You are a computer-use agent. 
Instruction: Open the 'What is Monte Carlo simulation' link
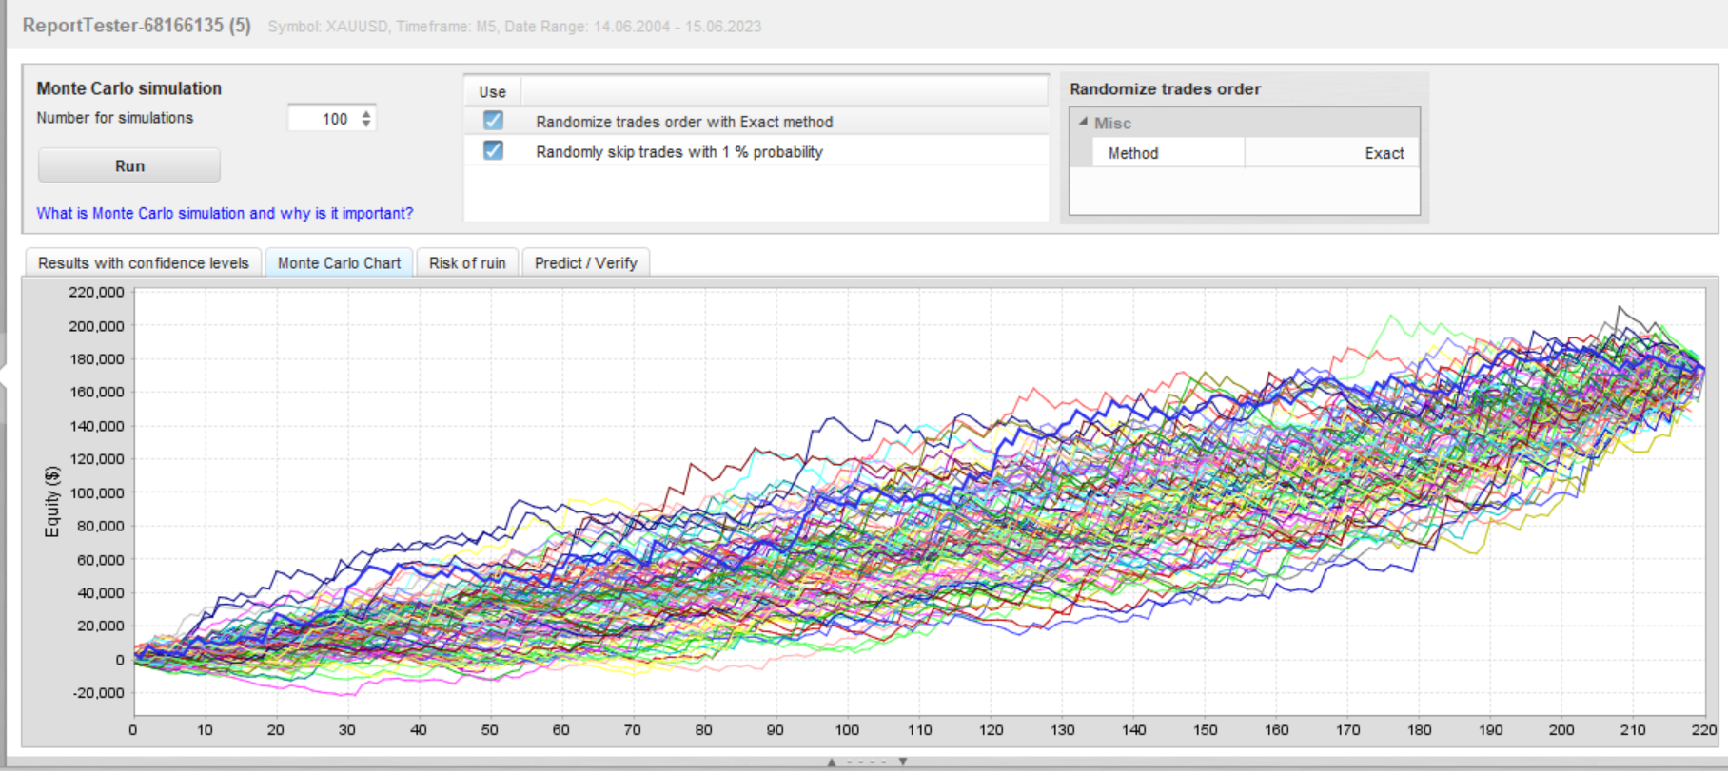[x=225, y=213]
